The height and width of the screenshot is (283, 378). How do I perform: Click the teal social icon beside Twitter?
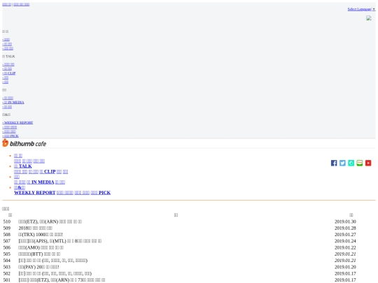click(351, 163)
